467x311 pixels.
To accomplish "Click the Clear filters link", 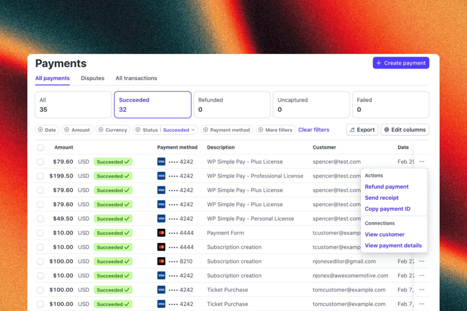I will point(313,130).
